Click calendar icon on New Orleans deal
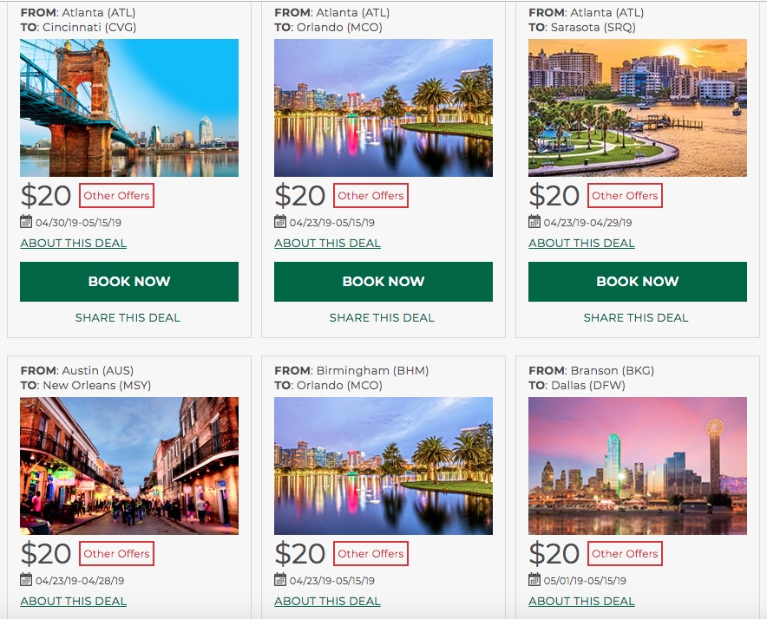The width and height of the screenshot is (767, 619). click(x=26, y=580)
